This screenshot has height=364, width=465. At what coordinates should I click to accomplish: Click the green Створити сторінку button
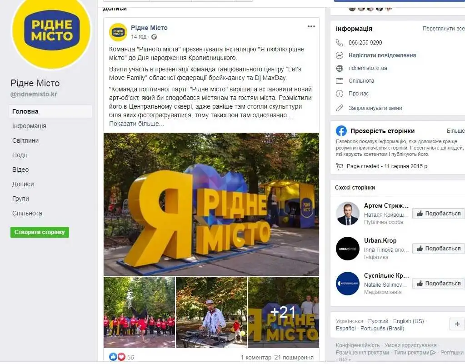pos(40,232)
